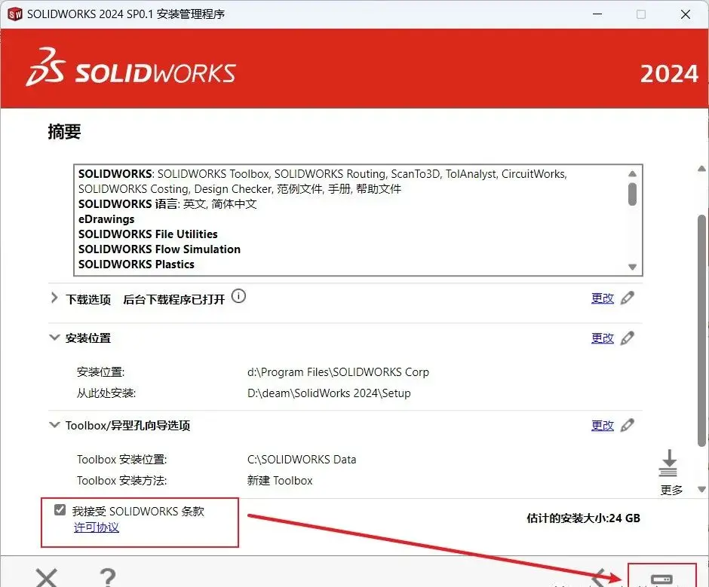Click the 后台下载程序已打开 status text

click(174, 299)
